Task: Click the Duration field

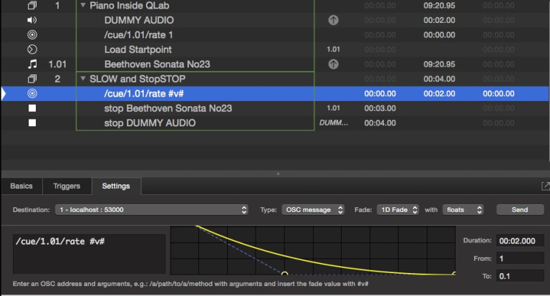Action: pyautogui.click(x=521, y=241)
